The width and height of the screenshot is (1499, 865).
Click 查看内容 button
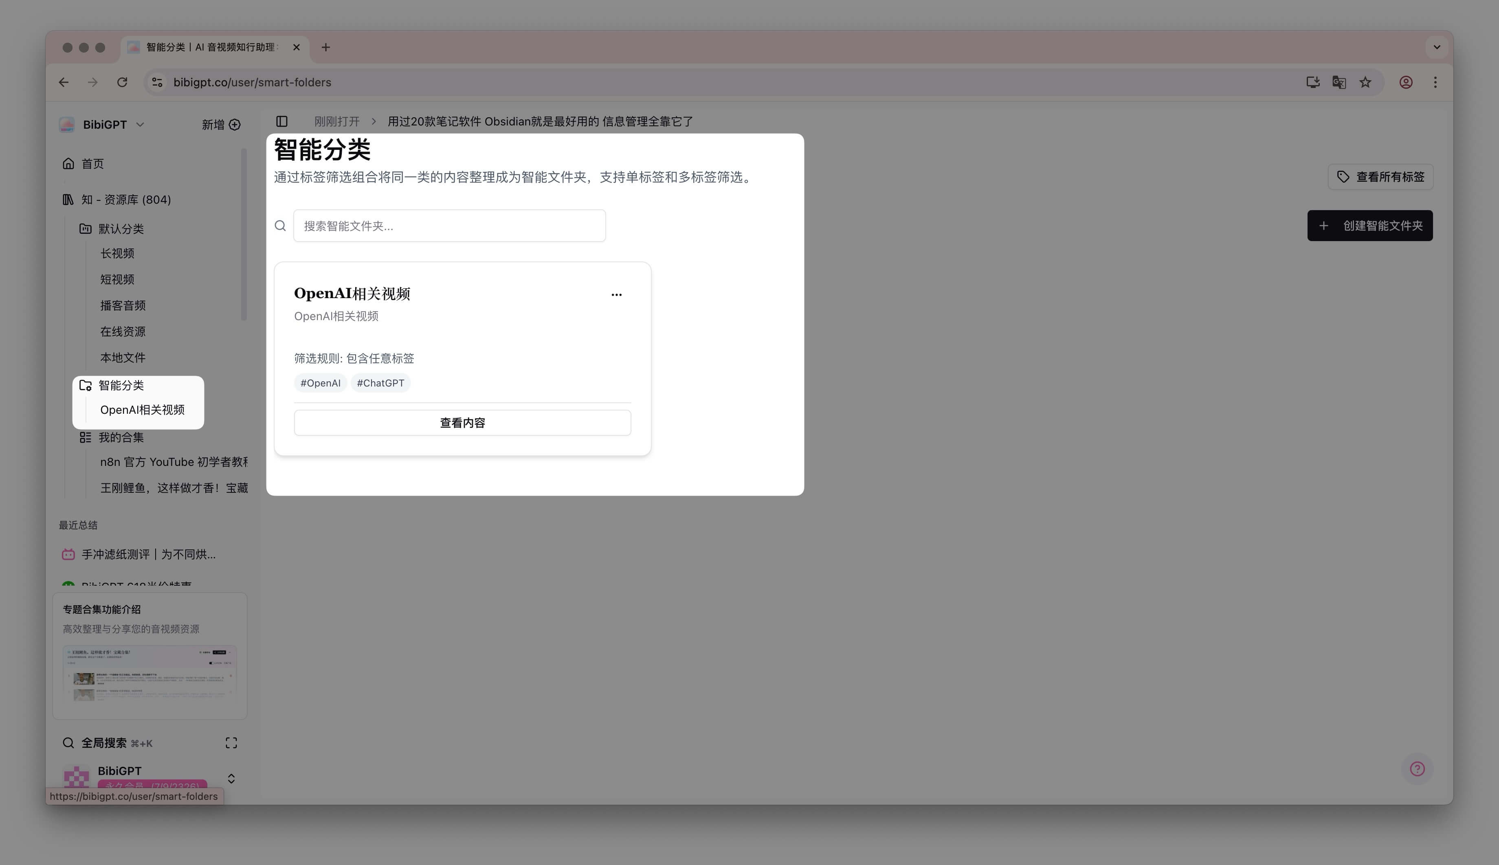click(462, 423)
